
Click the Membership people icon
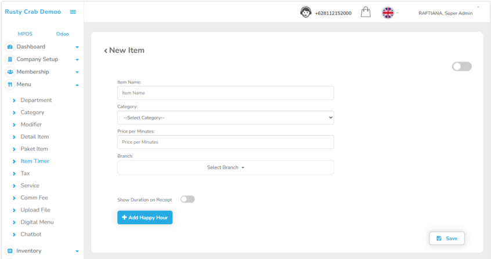pyautogui.click(x=10, y=72)
